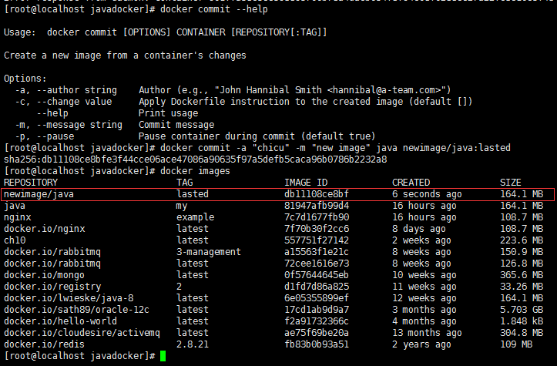Screen dimensions: 557x366
Task: Click the 'lasted' tag cell
Action: tap(193, 194)
